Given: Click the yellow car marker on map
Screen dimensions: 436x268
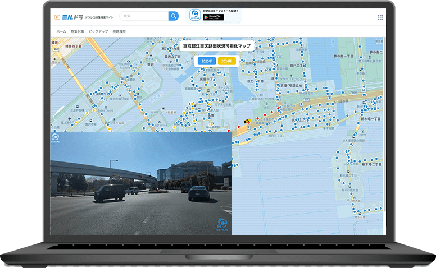Looking at the screenshot, I should click(x=246, y=120).
